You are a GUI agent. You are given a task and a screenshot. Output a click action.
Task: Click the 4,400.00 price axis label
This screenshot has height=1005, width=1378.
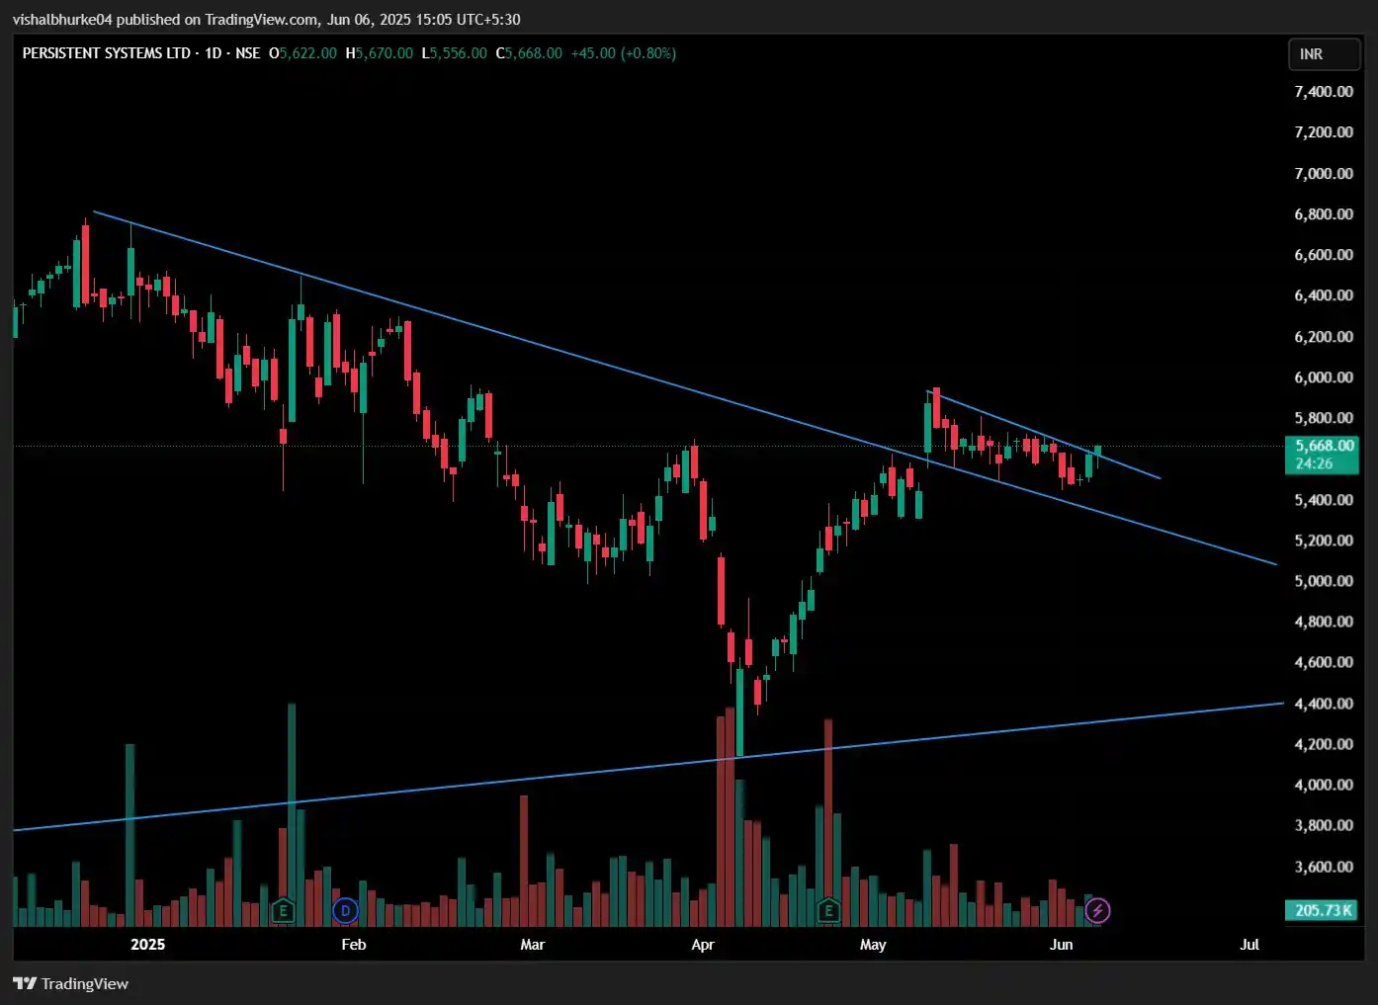[1324, 704]
